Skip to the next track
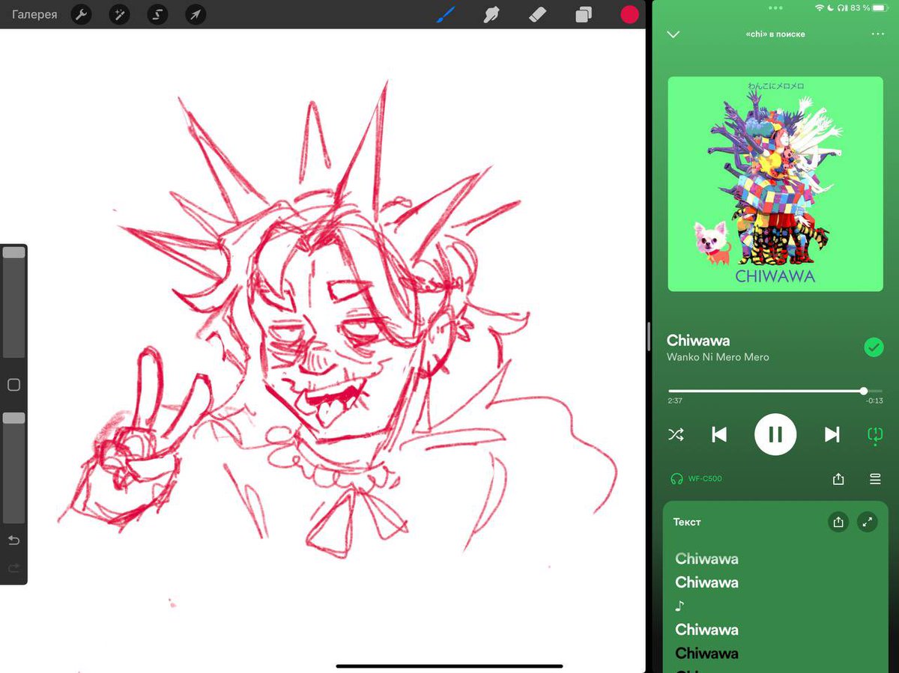Image resolution: width=899 pixels, height=673 pixels. (832, 434)
